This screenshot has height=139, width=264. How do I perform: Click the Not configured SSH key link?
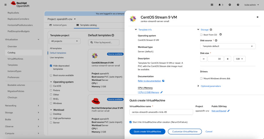click(x=219, y=111)
